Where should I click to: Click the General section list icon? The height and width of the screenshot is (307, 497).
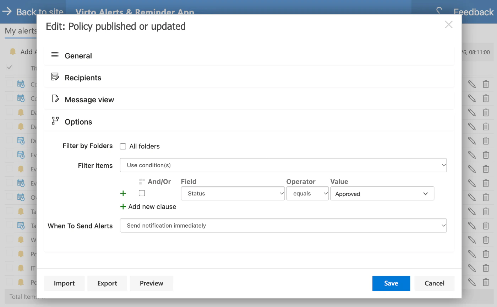[55, 55]
